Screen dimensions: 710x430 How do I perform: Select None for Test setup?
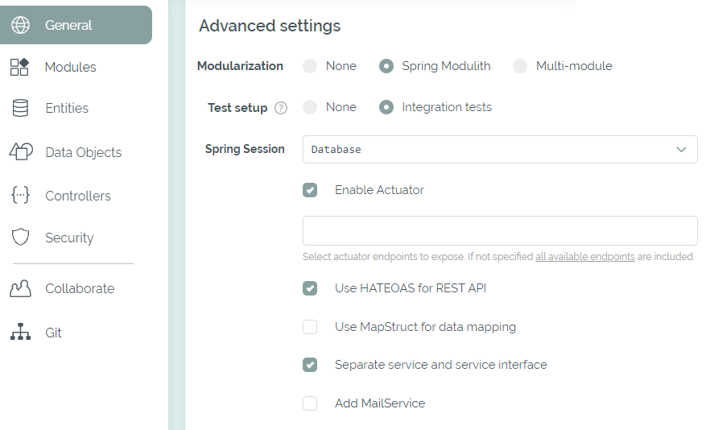click(x=310, y=107)
